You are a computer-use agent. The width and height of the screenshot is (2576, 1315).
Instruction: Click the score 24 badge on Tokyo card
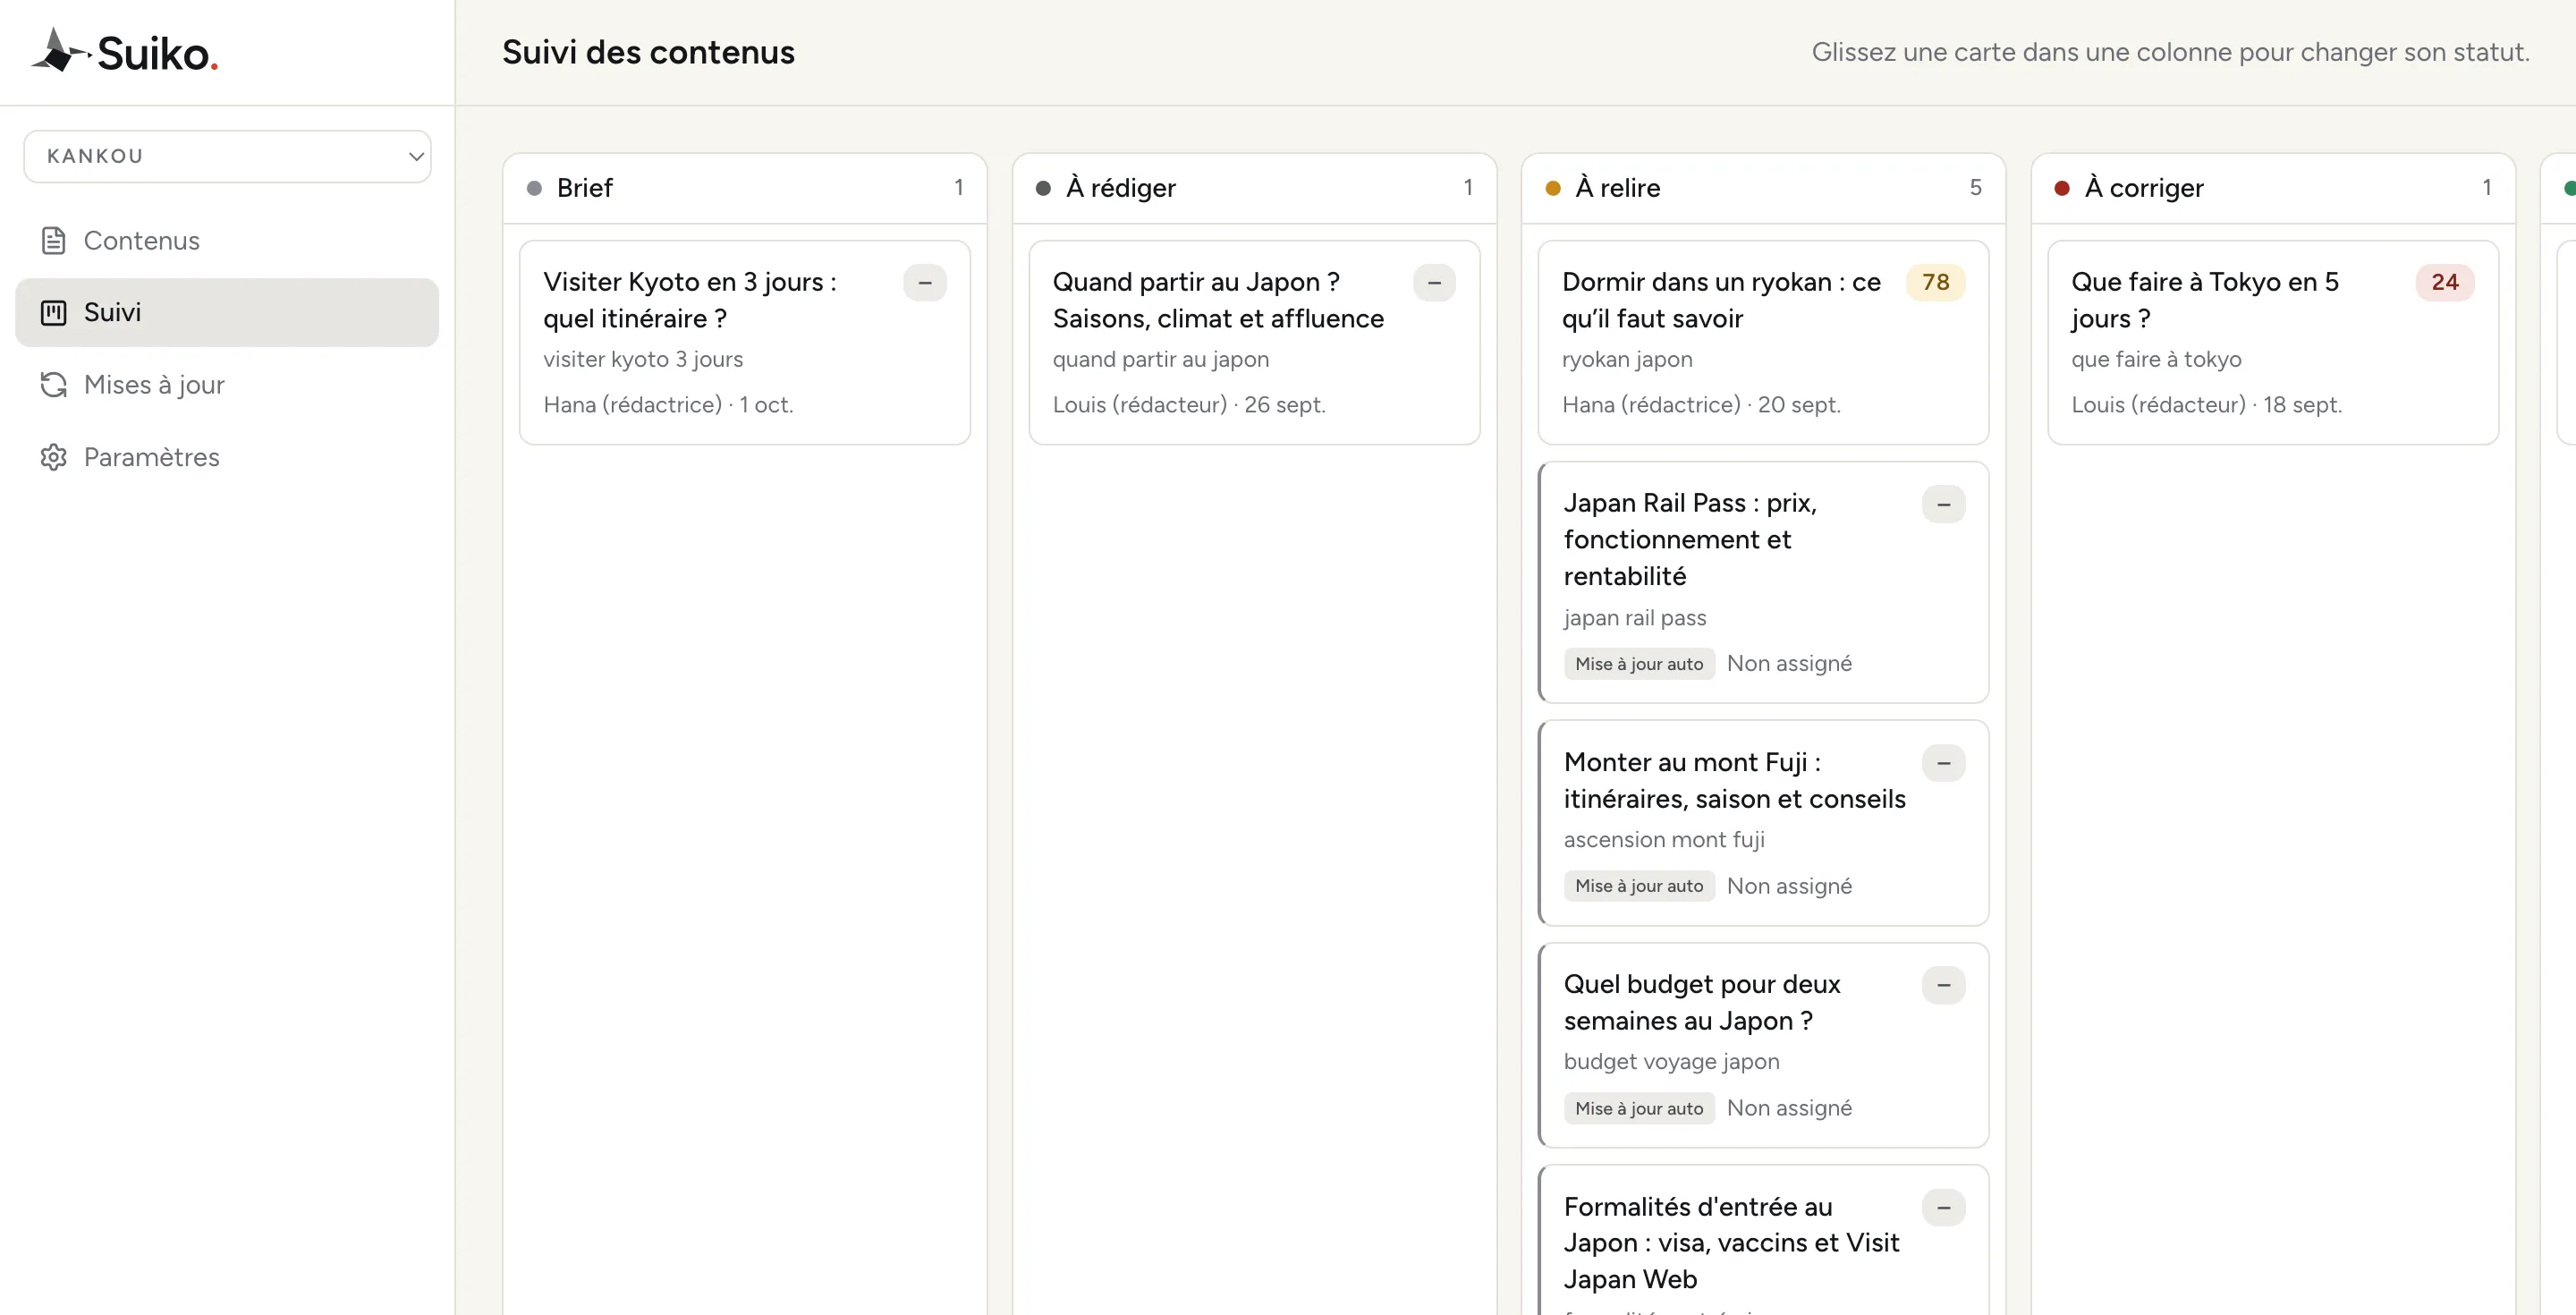click(x=2445, y=283)
